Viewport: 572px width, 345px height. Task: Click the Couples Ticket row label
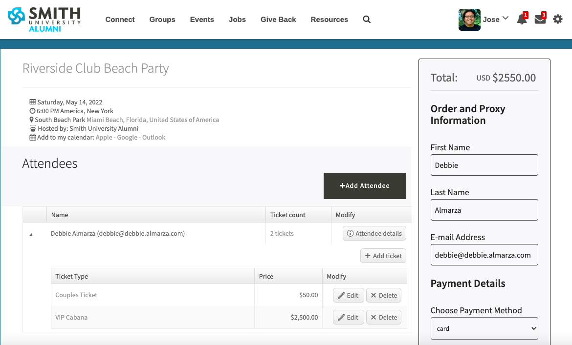(76, 295)
